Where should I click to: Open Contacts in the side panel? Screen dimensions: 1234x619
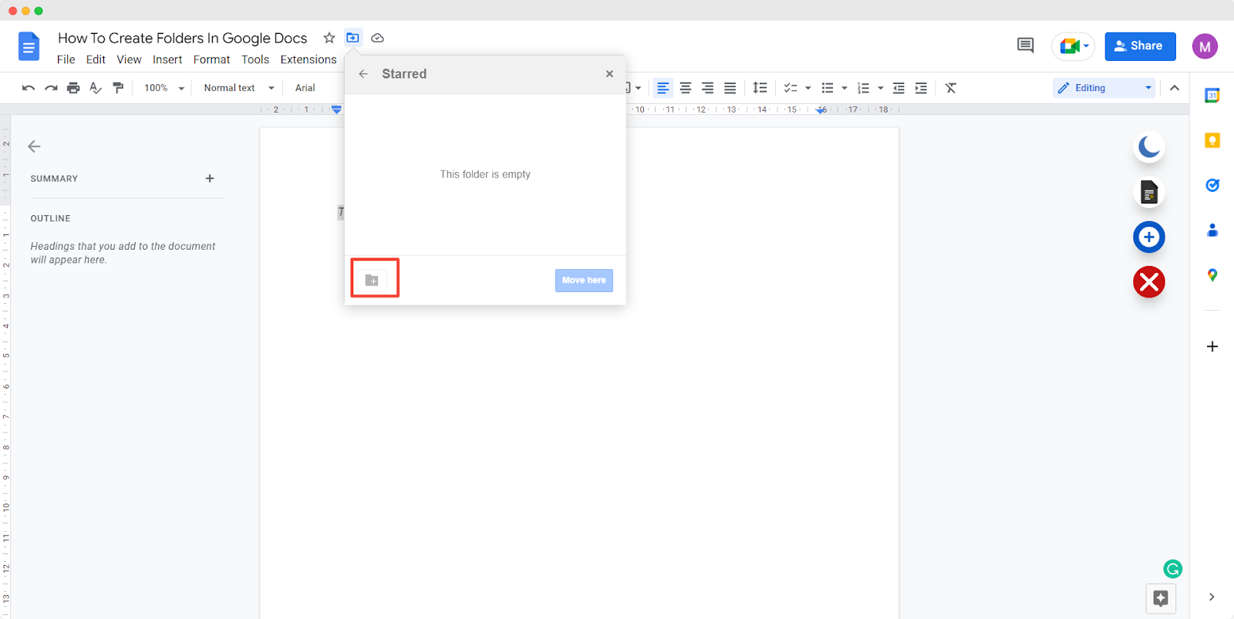(x=1212, y=230)
